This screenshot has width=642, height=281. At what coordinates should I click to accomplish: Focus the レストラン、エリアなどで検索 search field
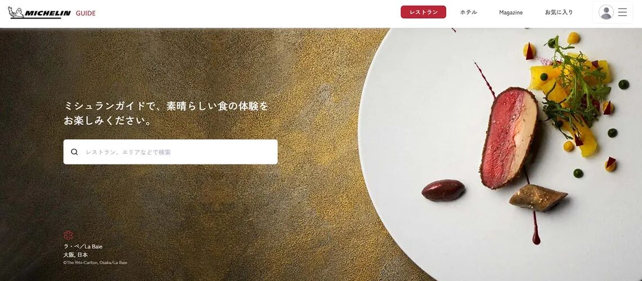coord(170,152)
